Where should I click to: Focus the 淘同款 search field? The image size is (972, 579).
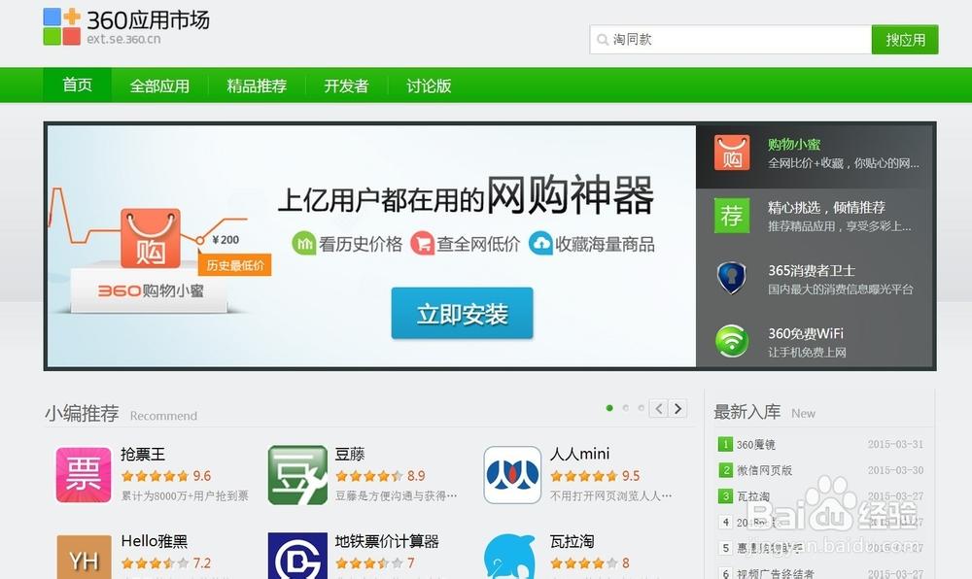click(x=730, y=40)
